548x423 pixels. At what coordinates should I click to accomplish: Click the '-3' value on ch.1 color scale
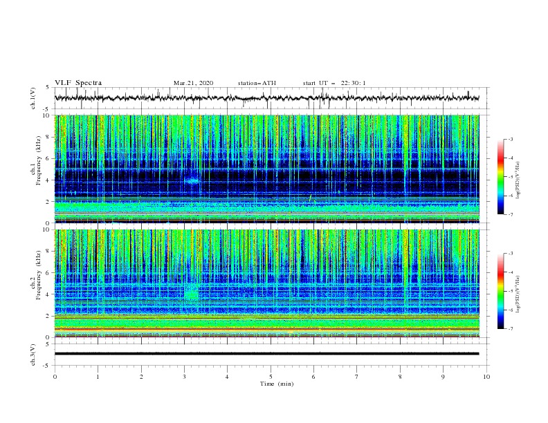point(510,139)
